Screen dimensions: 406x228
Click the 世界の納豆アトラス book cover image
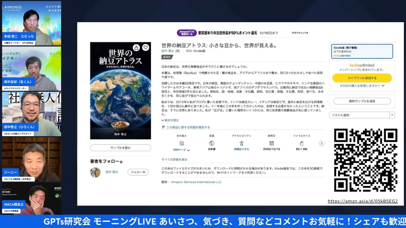(x=121, y=91)
